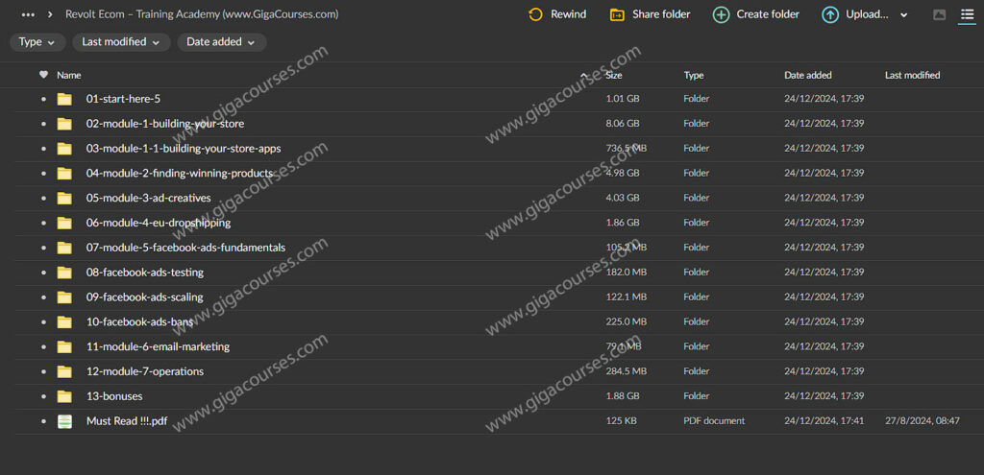
Task: Select the 03-module-1-1-building-your-store-apps folder name
Action: [184, 149]
